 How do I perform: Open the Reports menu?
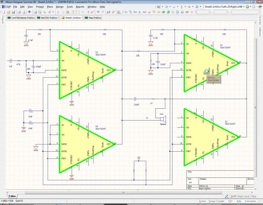[80, 7]
